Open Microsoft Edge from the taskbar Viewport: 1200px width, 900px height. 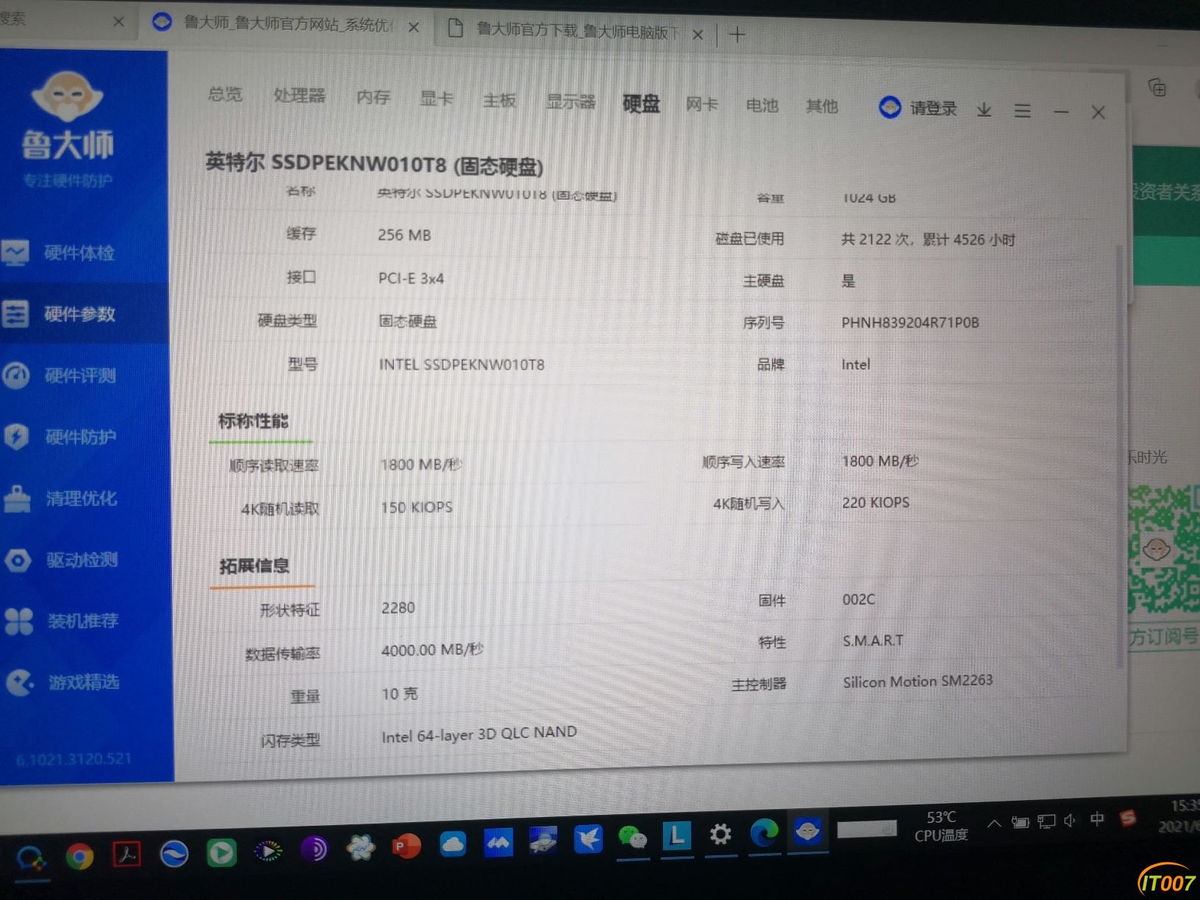click(764, 832)
